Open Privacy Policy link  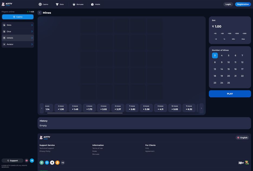(x=45, y=151)
